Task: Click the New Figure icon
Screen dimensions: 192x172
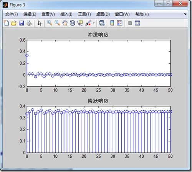Action: tap(6, 23)
